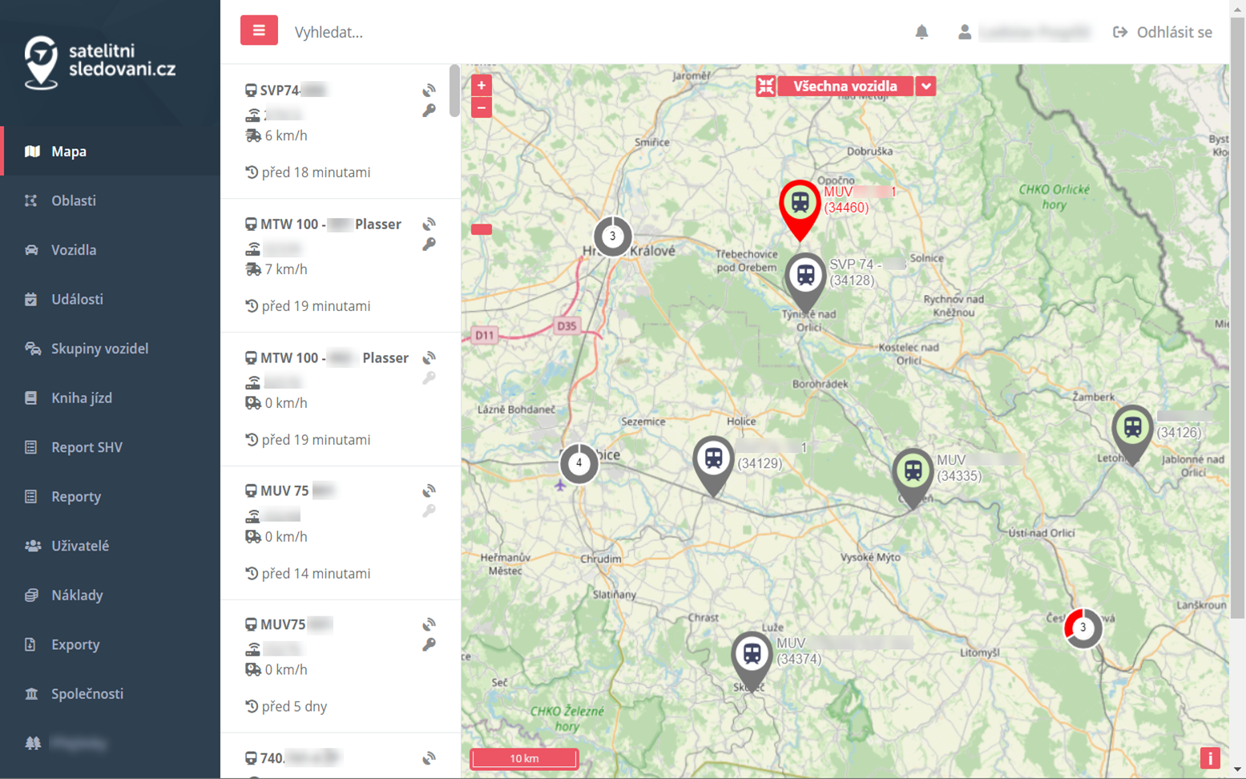The width and height of the screenshot is (1246, 779).
Task: Open the Reporty section
Action: pos(111,496)
